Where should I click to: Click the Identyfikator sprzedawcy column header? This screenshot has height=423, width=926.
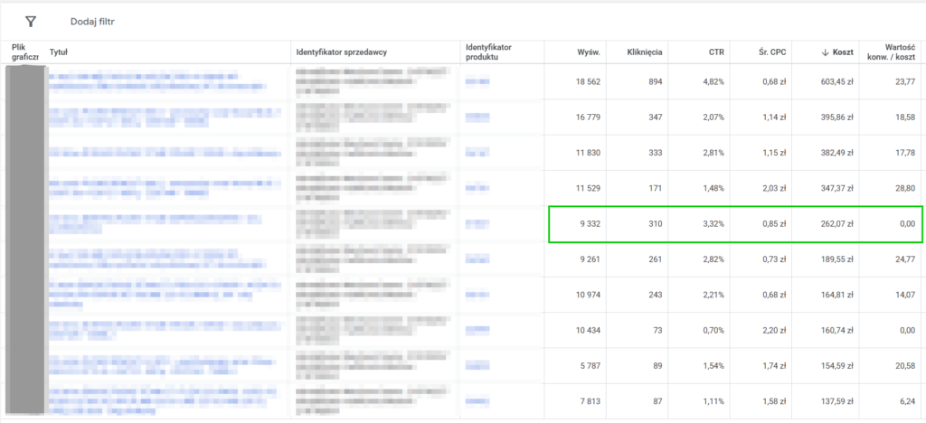point(342,52)
